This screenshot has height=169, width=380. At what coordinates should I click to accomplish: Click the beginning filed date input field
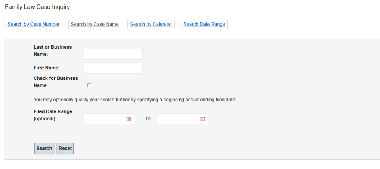click(105, 119)
